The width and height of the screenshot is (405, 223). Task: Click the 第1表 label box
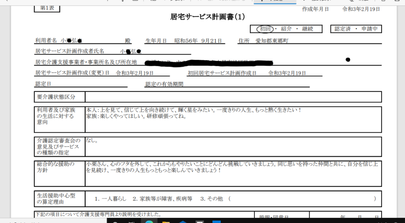[x=47, y=8]
